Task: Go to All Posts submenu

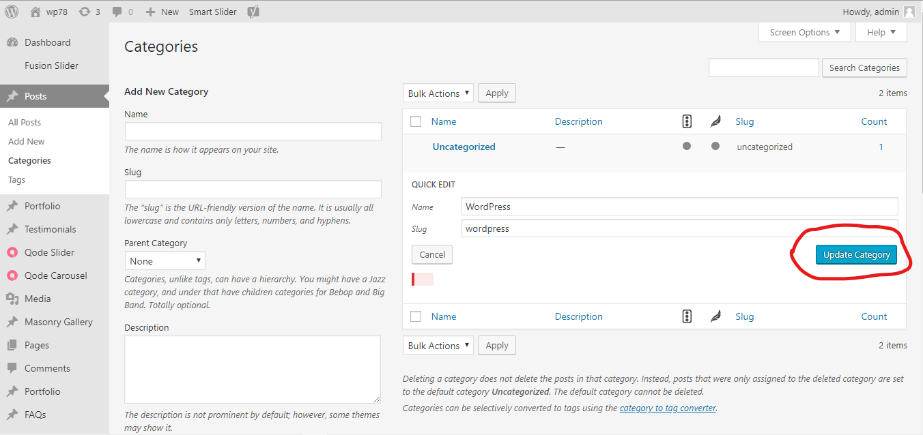Action: 25,122
